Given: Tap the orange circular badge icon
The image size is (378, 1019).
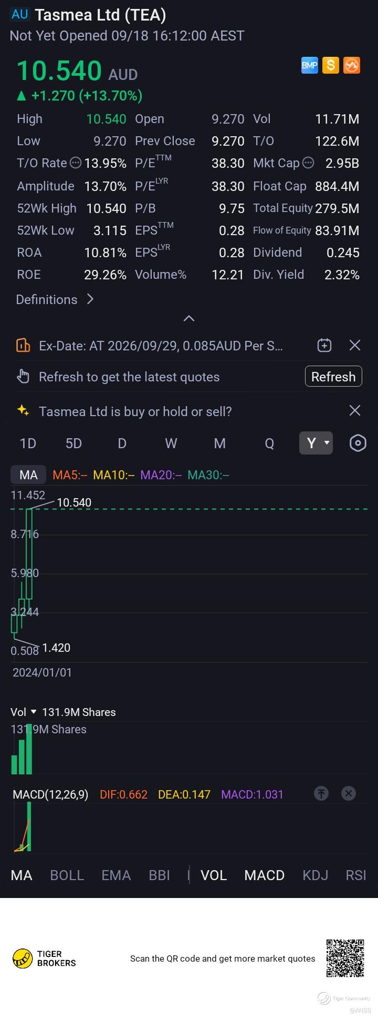Looking at the screenshot, I should [x=351, y=65].
